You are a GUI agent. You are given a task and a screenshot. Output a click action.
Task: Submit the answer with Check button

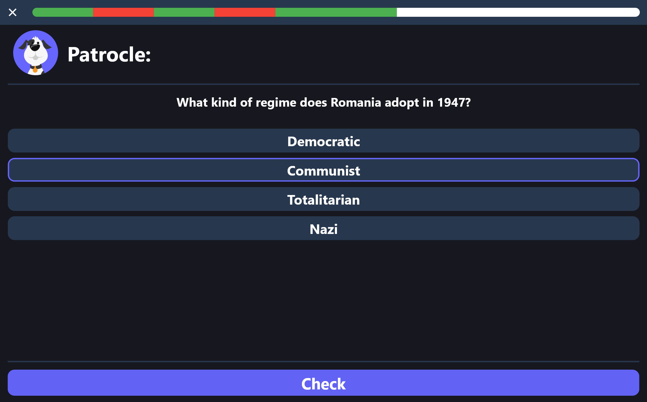pos(323,383)
